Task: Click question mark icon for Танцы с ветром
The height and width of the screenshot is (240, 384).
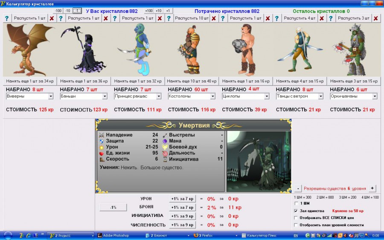Action: coord(277,18)
